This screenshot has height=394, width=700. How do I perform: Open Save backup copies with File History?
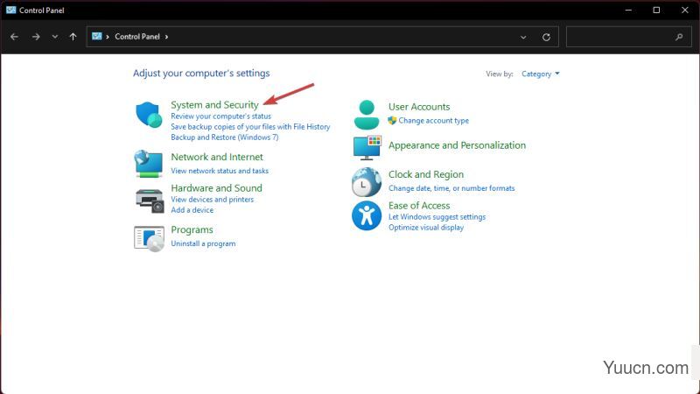(x=250, y=127)
